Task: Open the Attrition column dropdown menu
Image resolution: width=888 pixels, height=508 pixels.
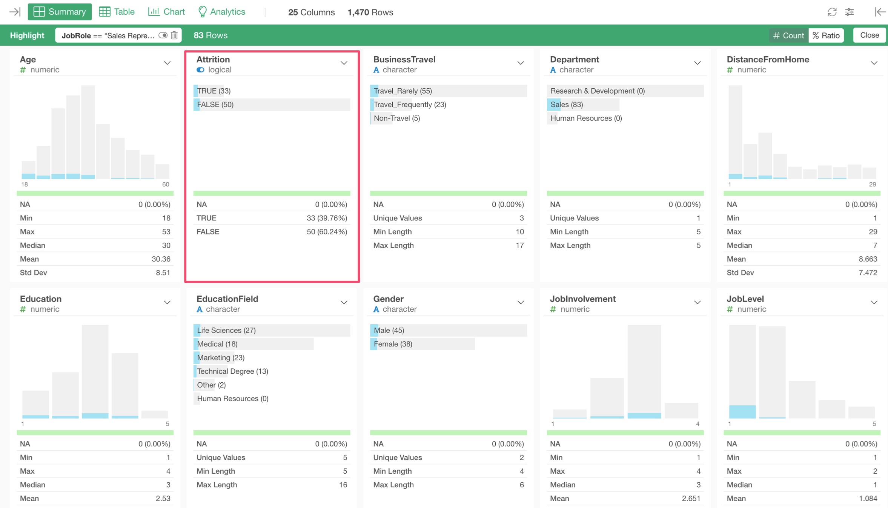Action: pyautogui.click(x=344, y=63)
